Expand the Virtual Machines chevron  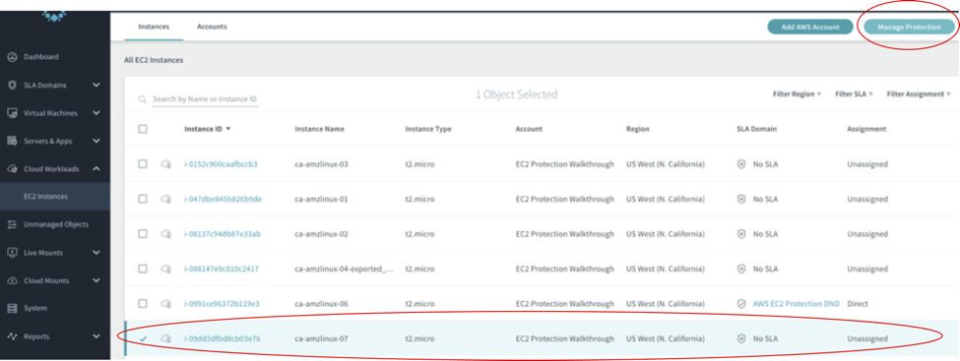pos(96,113)
